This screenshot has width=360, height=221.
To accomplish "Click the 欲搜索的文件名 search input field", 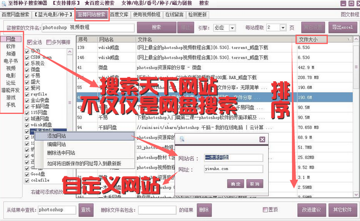I will [88, 28].
